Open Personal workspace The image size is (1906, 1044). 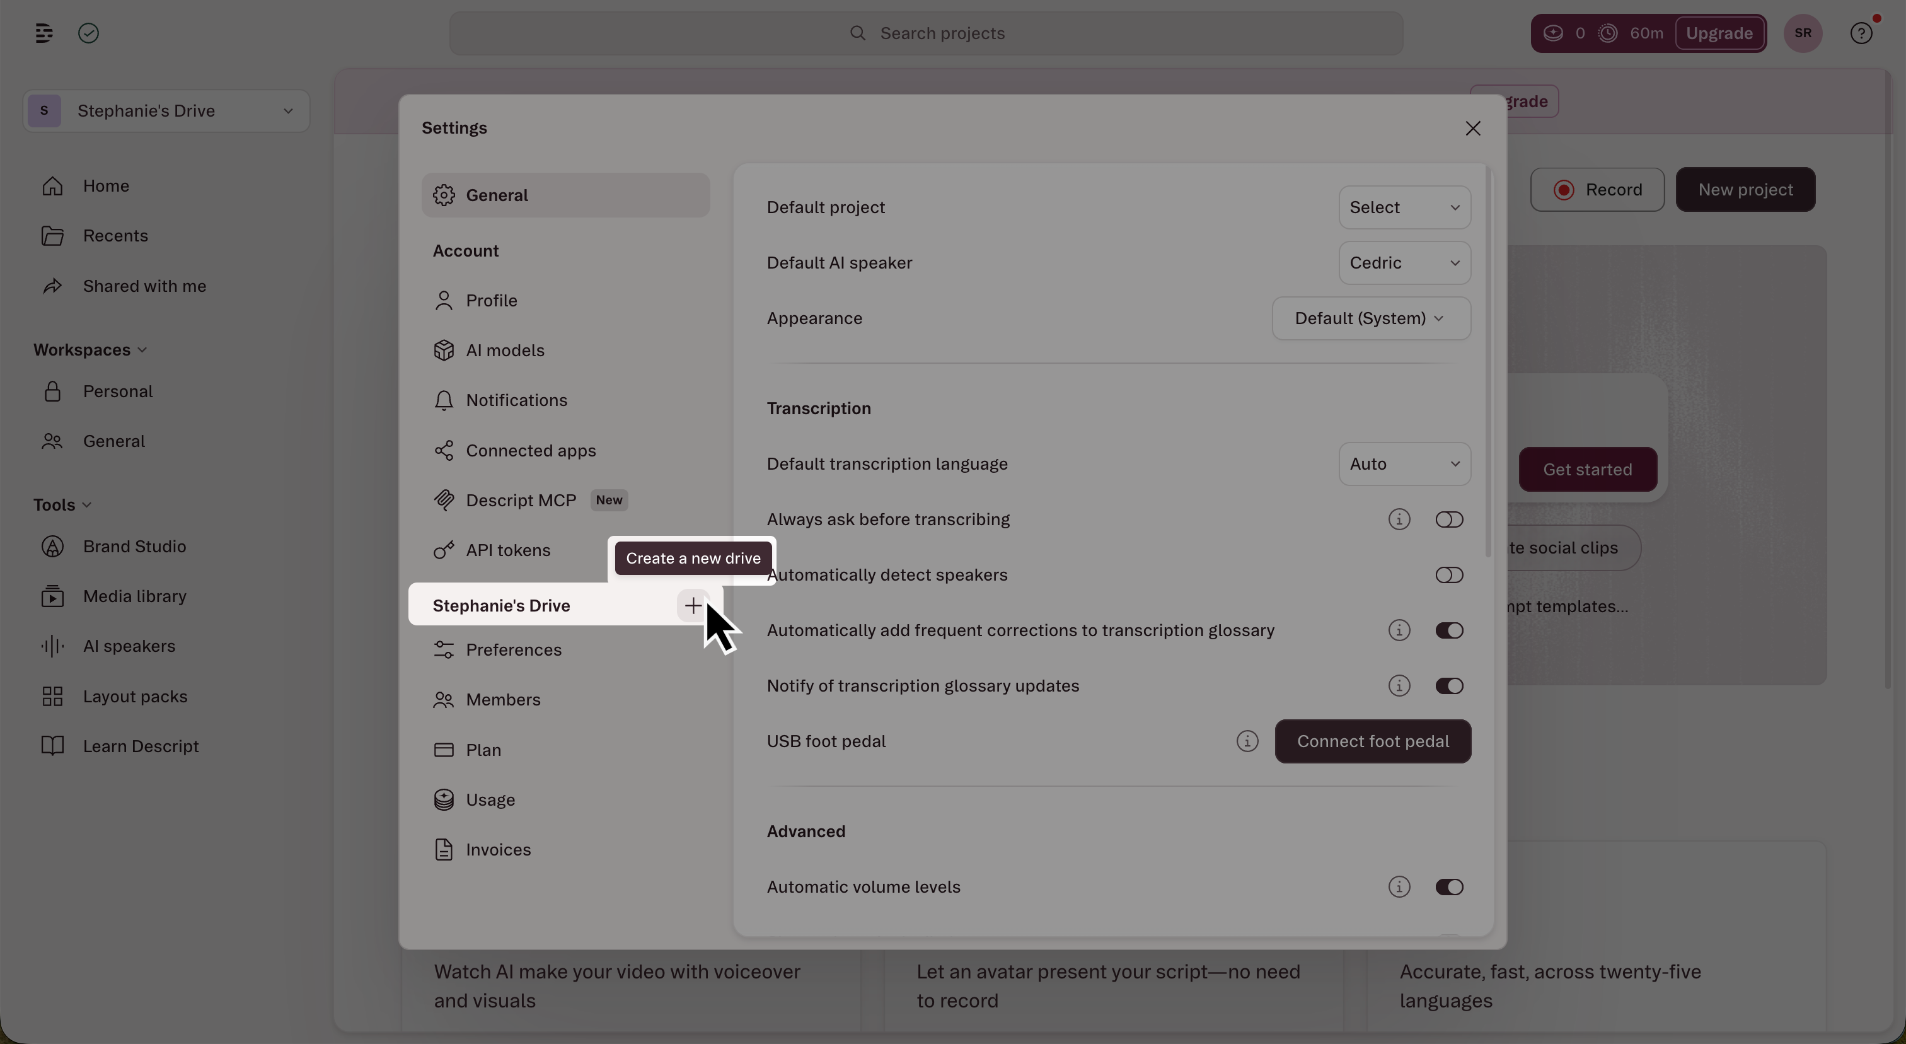pos(166,391)
